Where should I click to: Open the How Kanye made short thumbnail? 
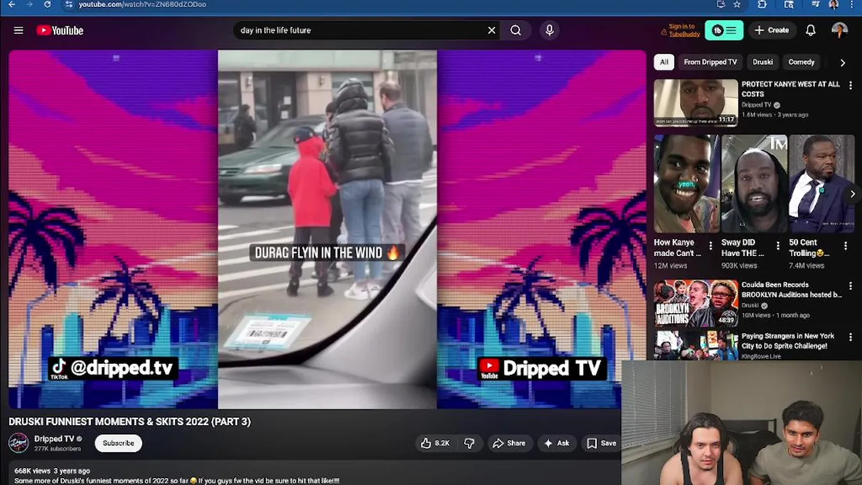coord(686,184)
